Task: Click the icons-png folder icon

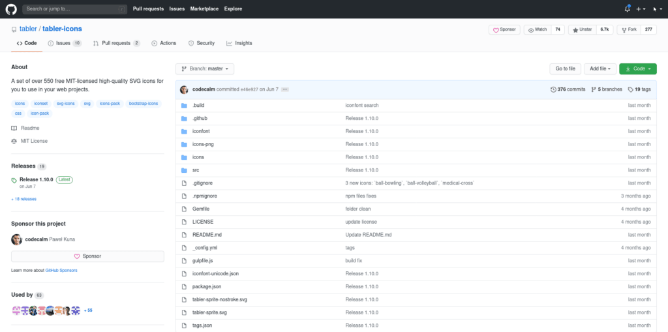Action: [184, 144]
